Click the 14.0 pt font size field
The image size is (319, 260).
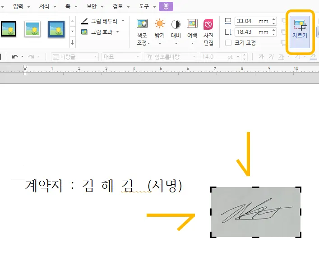click(221, 57)
